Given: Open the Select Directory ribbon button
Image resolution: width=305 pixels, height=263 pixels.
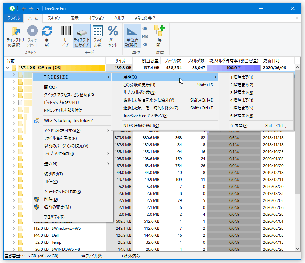Looking at the screenshot, I should pyautogui.click(x=15, y=37).
